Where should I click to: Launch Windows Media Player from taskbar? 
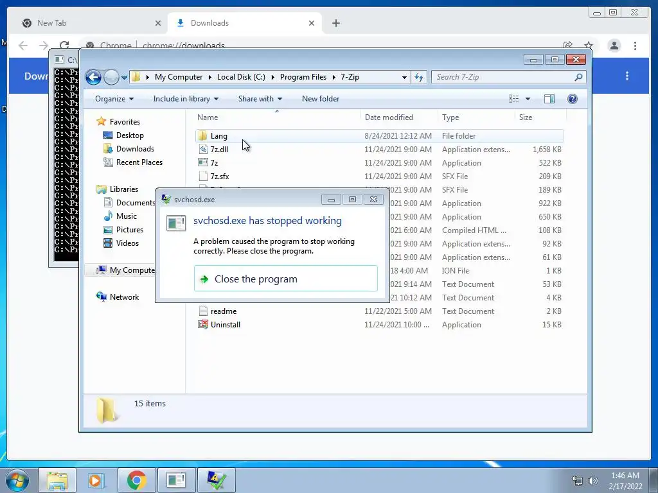click(96, 480)
